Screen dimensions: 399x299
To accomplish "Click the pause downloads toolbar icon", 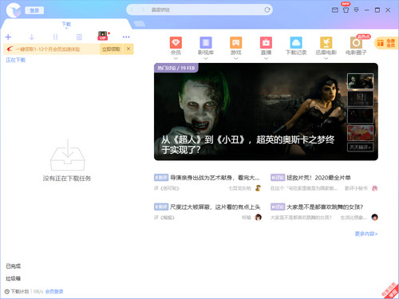I will point(55,37).
